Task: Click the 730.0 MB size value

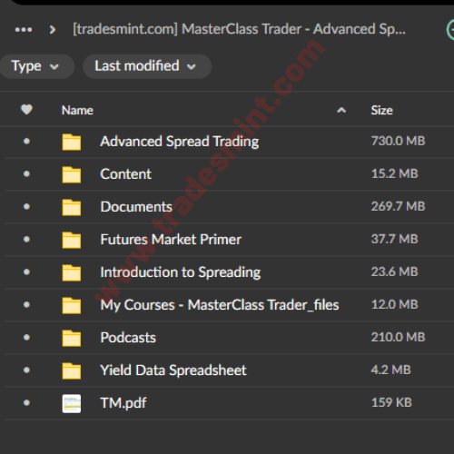Action: tap(398, 141)
